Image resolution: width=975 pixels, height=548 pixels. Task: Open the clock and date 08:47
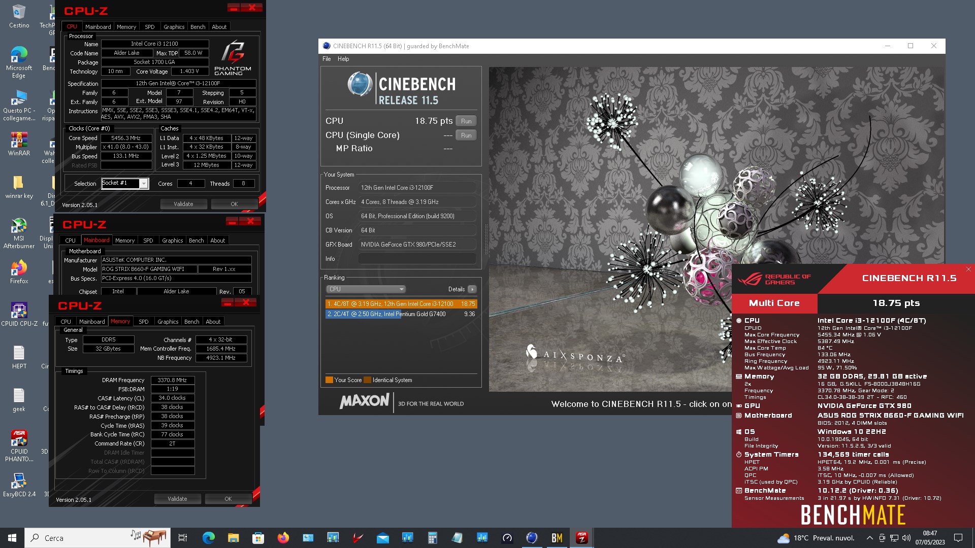[x=930, y=538]
